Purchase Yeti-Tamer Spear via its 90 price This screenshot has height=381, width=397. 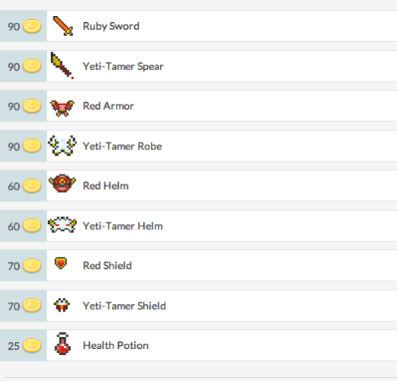[24, 66]
